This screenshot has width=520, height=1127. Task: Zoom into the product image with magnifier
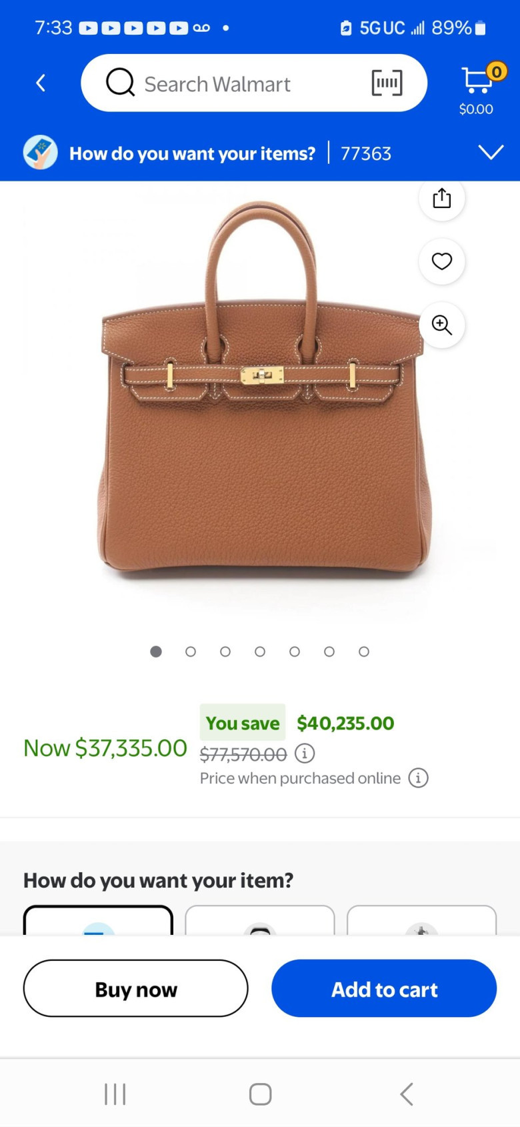pos(441,325)
